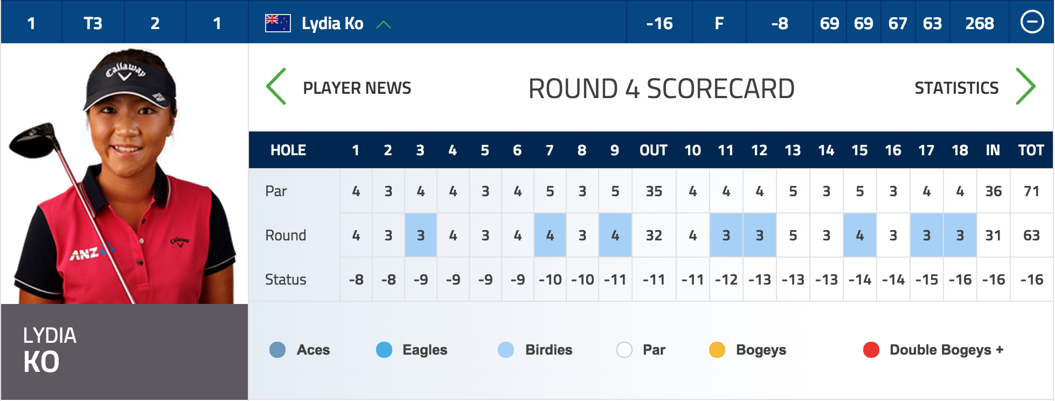This screenshot has width=1055, height=401.
Task: Click the New Zealand flag icon
Action: click(277, 23)
